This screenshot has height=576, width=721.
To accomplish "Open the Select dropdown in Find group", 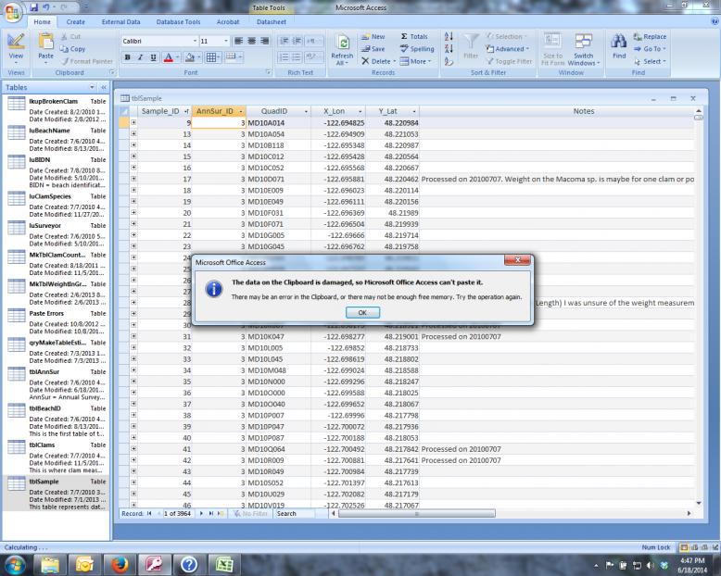I will (x=650, y=61).
